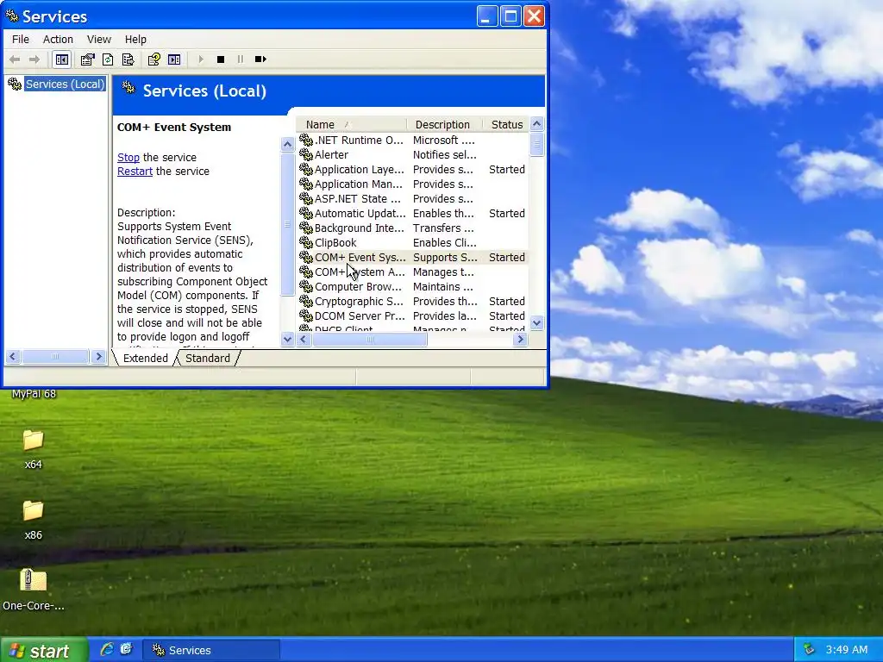Click the right arrow of the console tree scrollbar

click(98, 356)
